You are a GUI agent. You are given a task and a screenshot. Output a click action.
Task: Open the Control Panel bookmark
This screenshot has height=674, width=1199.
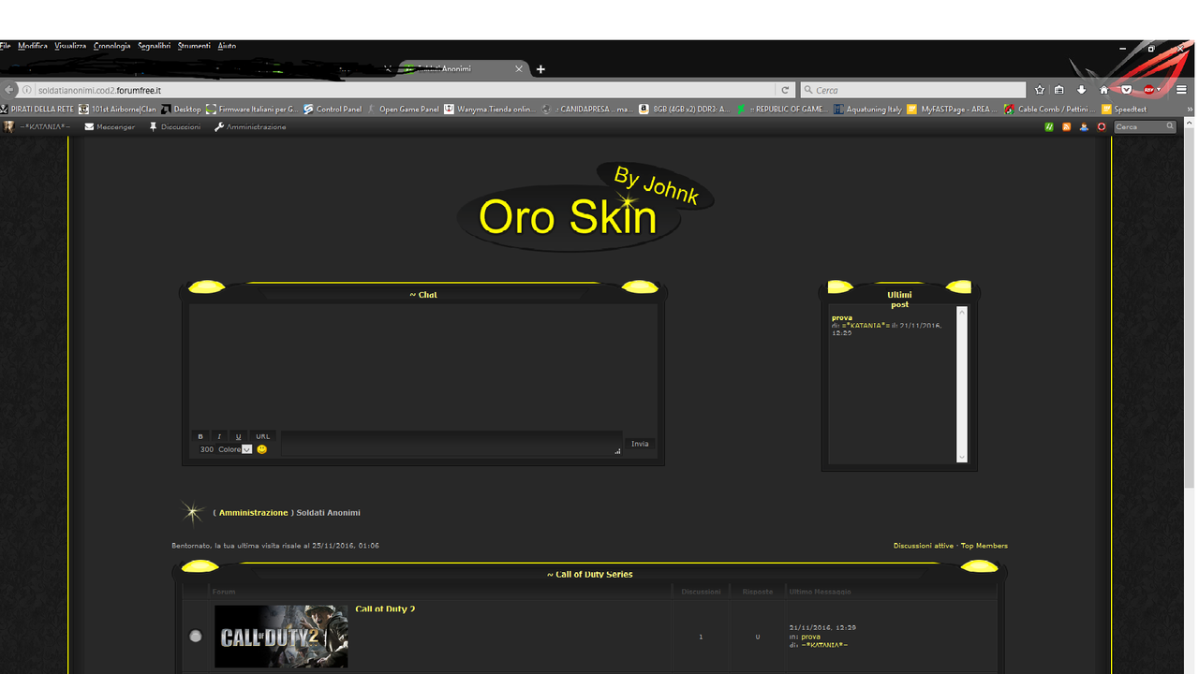[333, 110]
